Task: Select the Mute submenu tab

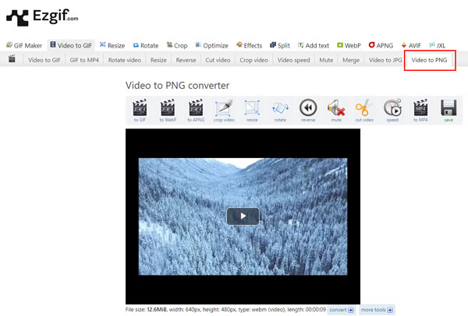Action: point(326,60)
